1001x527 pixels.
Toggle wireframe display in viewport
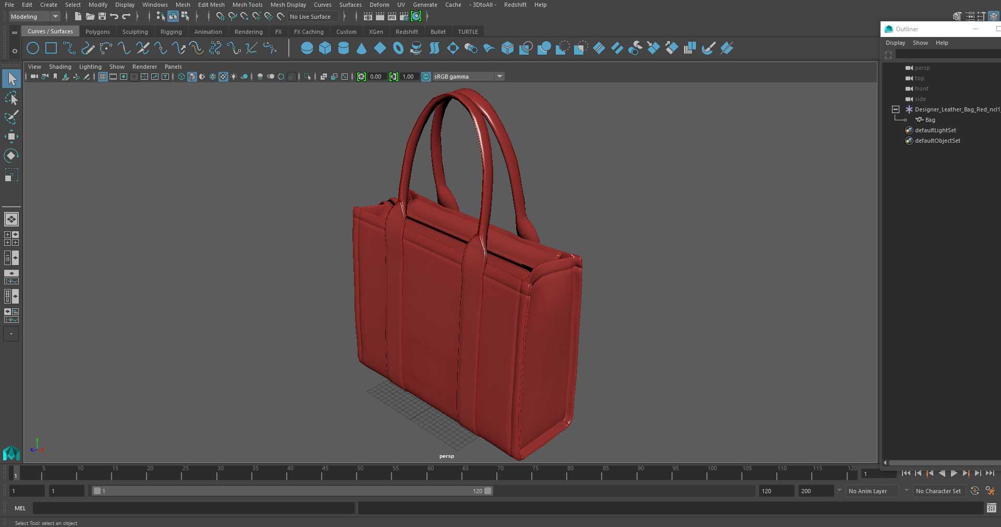pos(181,77)
